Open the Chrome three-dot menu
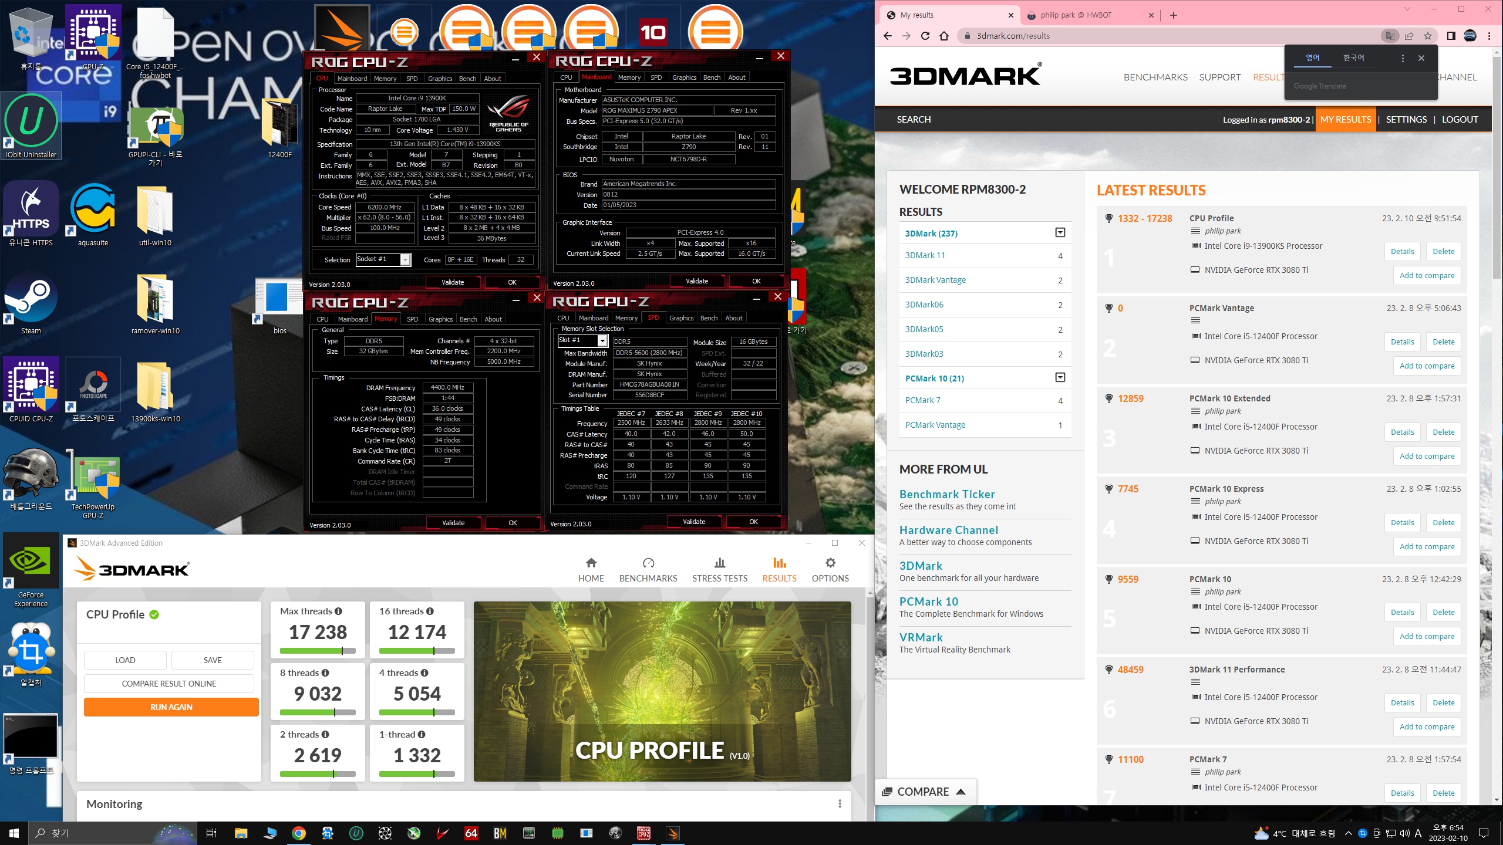 [x=1489, y=36]
